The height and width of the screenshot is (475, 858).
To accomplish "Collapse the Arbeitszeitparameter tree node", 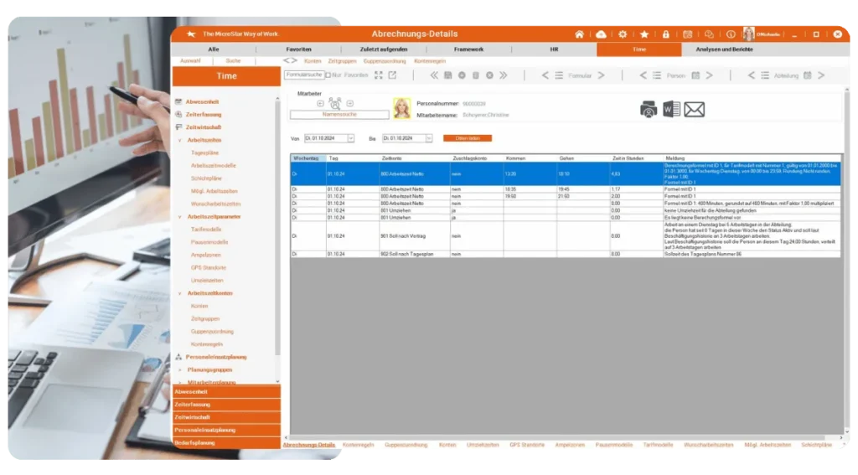I will tap(179, 217).
